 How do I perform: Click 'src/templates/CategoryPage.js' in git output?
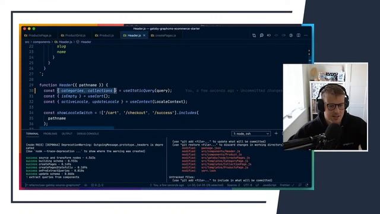(224, 161)
